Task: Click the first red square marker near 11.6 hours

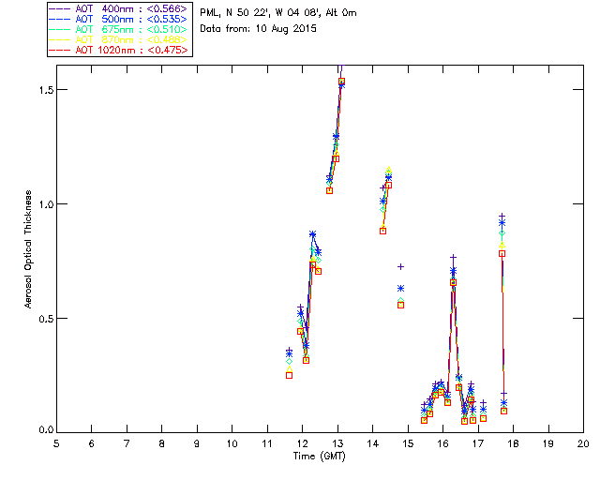Action: point(289,375)
